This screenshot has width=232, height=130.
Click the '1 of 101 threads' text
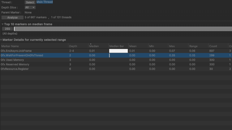pyautogui.click(x=61, y=17)
